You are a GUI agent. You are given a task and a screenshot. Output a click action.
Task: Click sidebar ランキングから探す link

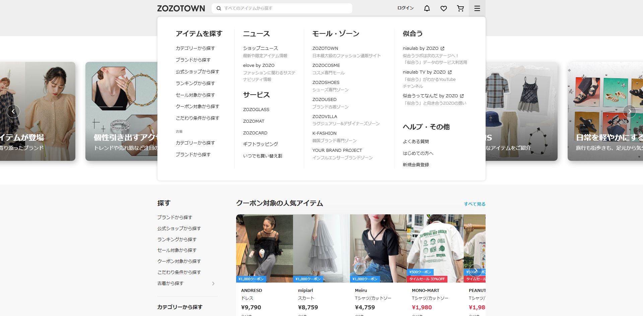(x=177, y=239)
